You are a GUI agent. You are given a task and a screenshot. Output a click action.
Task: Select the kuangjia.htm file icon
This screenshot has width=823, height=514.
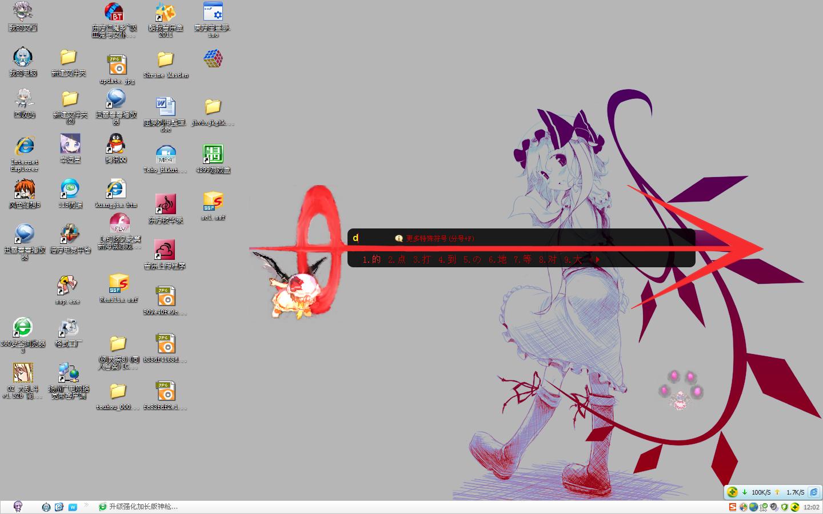click(116, 194)
